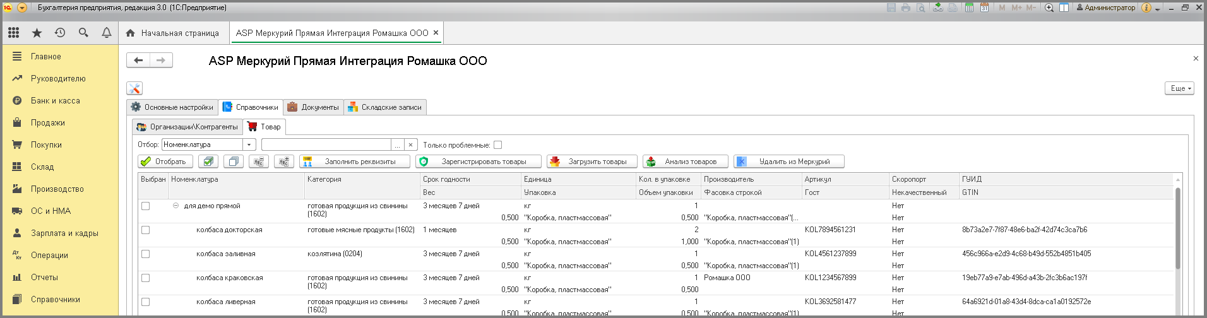1207x318 pixels.
Task: Click the uncheck-all empty boxes icon button
Action: tap(234, 162)
